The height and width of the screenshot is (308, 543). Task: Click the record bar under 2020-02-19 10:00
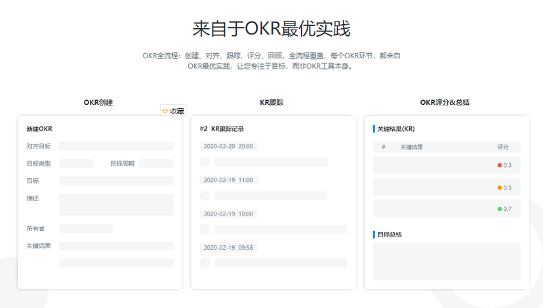[x=281, y=229]
